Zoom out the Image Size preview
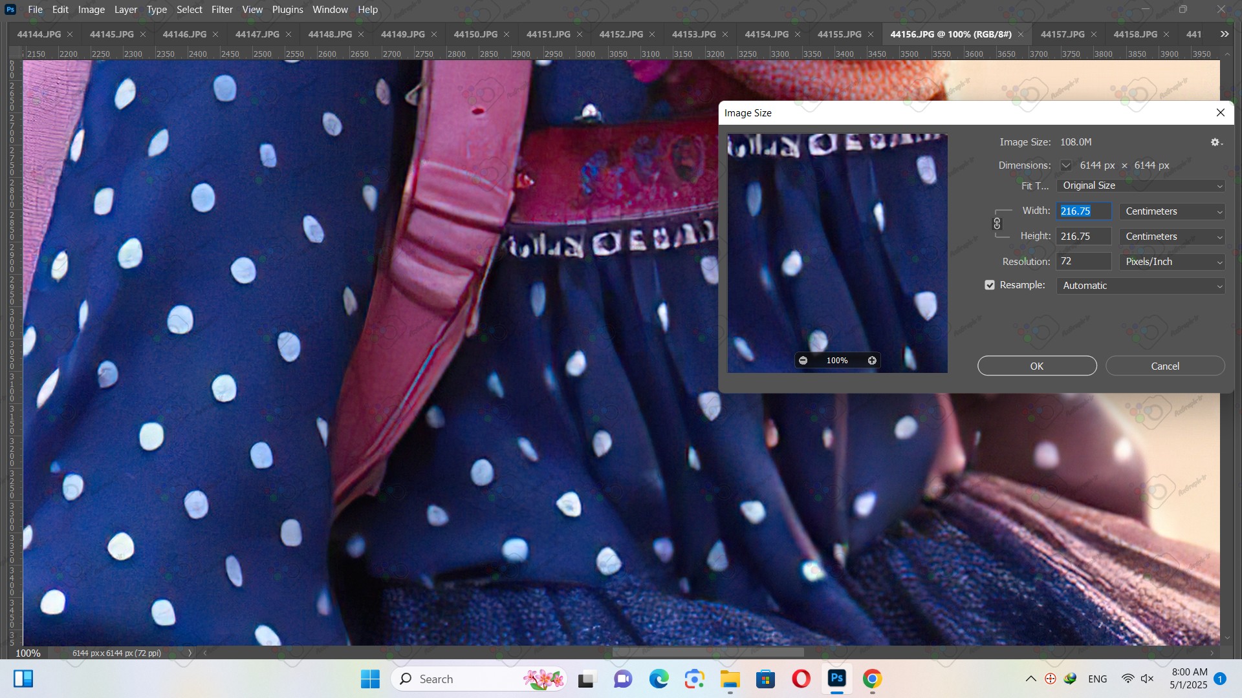The image size is (1242, 698). coord(803,361)
